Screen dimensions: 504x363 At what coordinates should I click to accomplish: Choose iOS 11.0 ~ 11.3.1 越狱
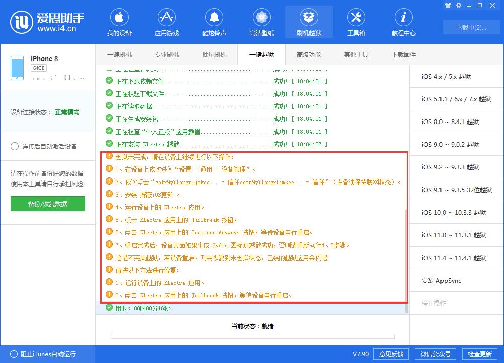[457, 235]
